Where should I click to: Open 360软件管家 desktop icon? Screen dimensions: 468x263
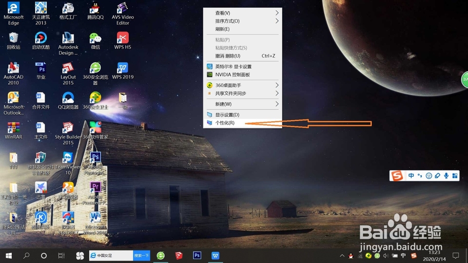pyautogui.click(x=95, y=131)
